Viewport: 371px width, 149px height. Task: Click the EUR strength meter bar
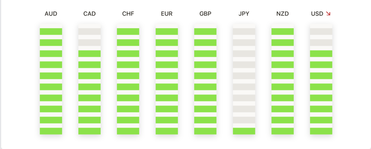coord(167,79)
